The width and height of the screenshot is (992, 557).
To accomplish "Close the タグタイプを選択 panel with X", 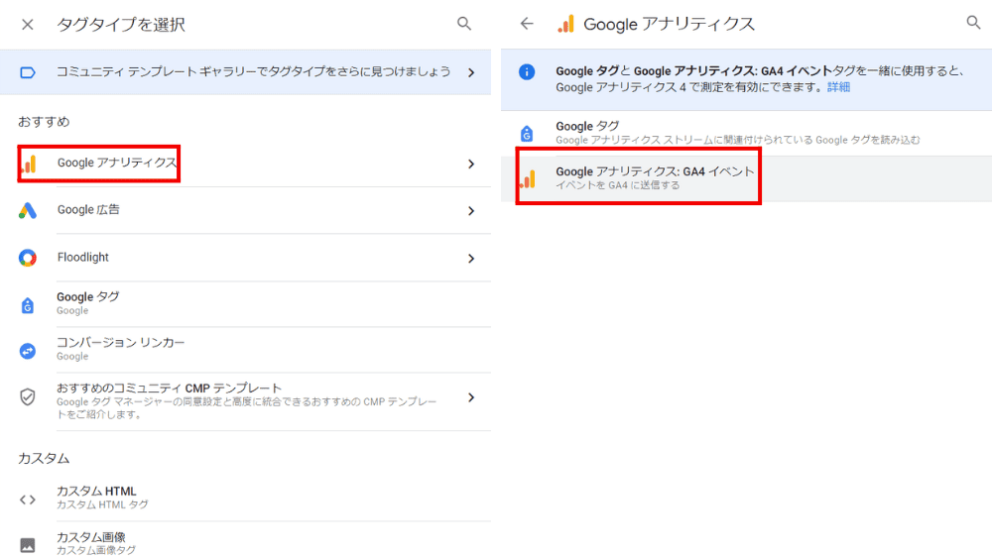I will [27, 25].
